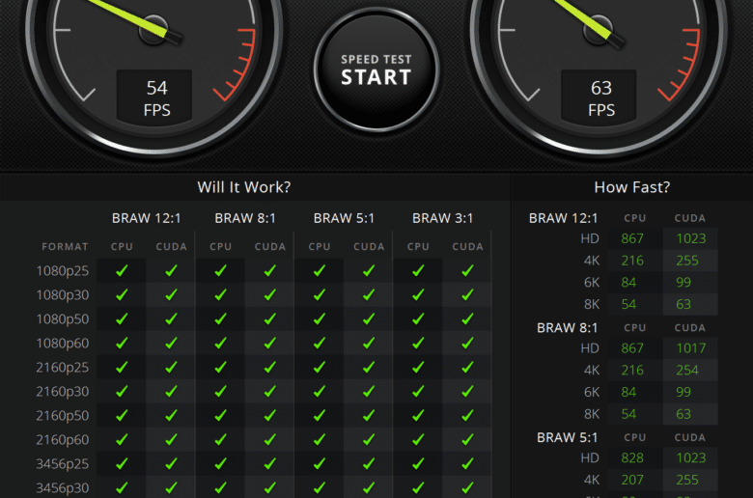Click checkmark for 2160p60 BRAW 3:1 CPU
The width and height of the screenshot is (753, 498).
418,439
